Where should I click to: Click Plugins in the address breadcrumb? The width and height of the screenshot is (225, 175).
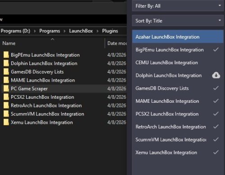110,31
